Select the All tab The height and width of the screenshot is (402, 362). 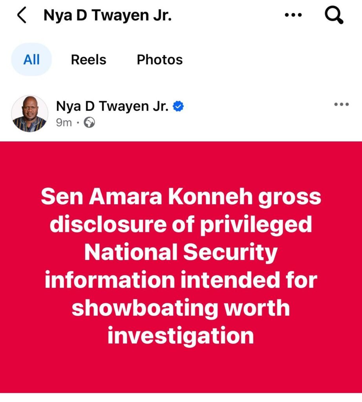click(31, 60)
